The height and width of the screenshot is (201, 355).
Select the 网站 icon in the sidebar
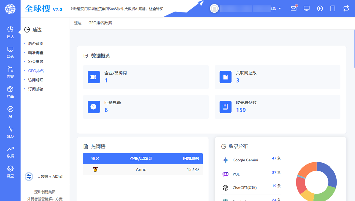coord(10,52)
